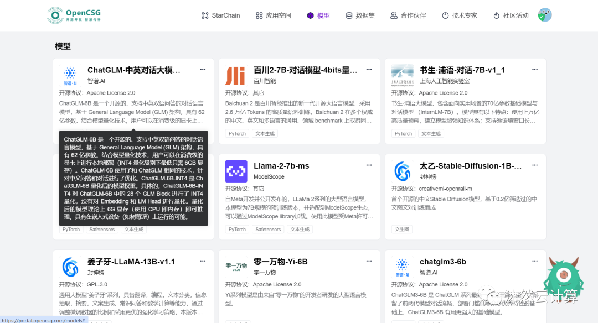
Task: Click the 封神榜 logo on 姜子牙 card
Action: pos(70,267)
